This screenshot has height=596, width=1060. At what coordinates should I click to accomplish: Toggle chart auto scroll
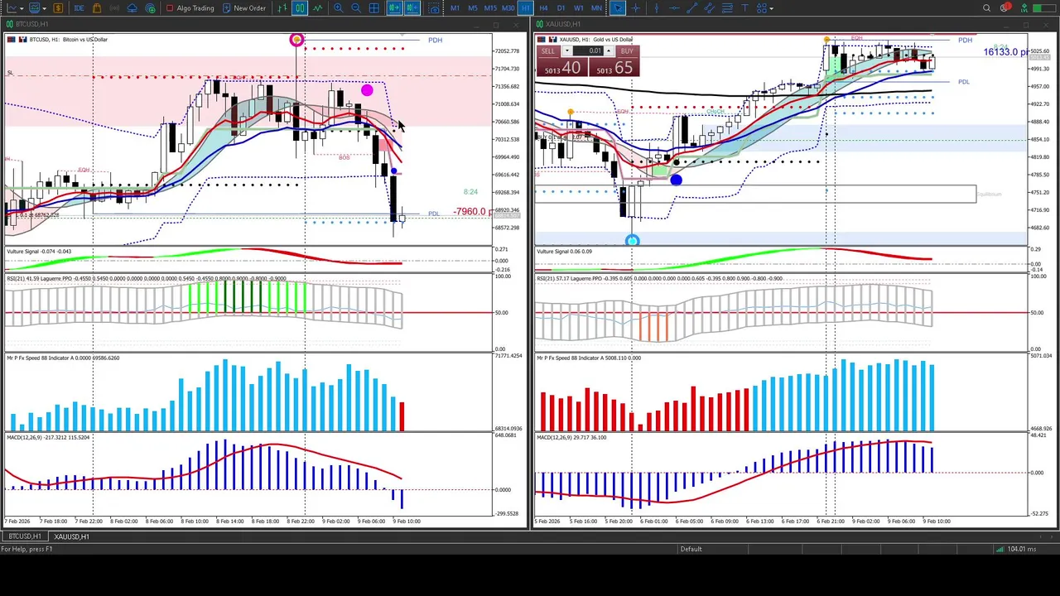[394, 8]
